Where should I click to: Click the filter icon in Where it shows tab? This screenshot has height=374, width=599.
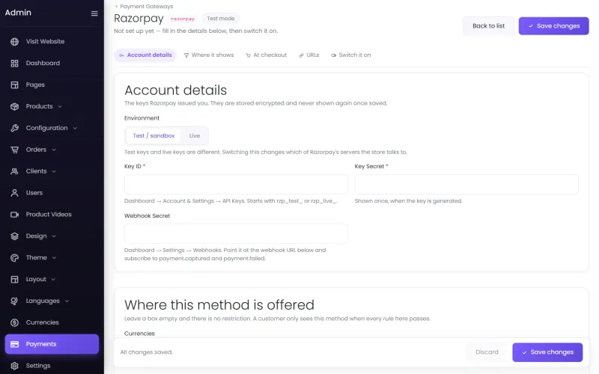(186, 55)
